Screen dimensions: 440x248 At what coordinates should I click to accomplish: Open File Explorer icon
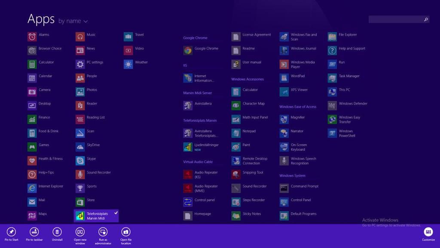click(332, 37)
